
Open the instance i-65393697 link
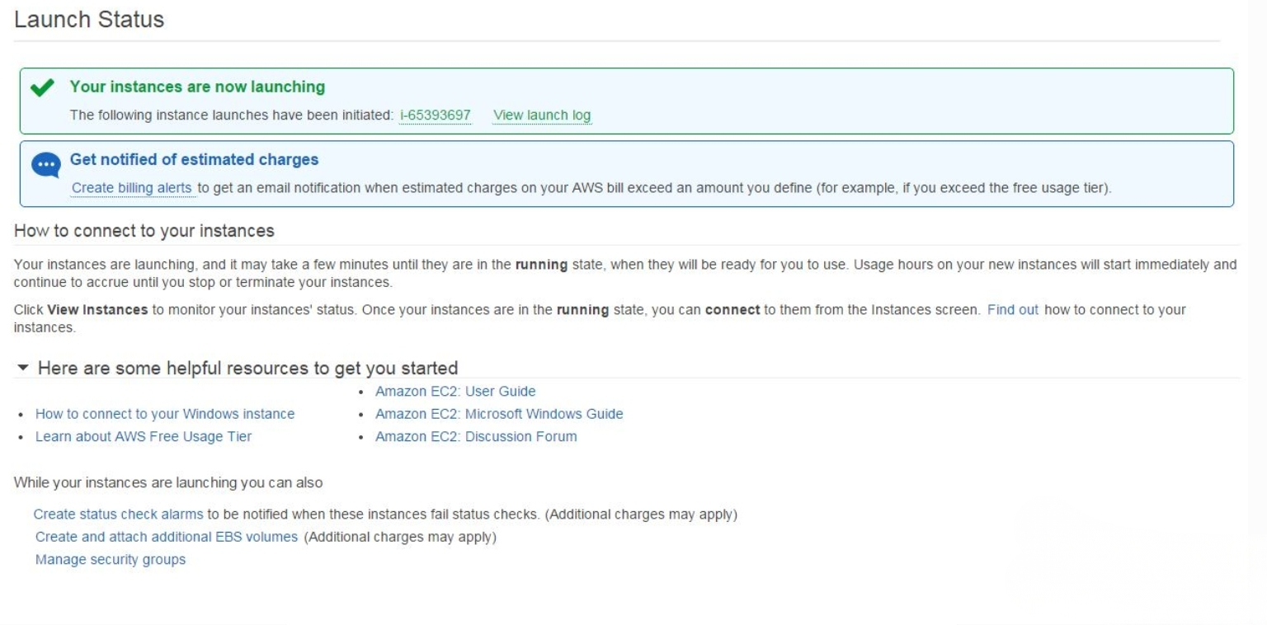435,115
